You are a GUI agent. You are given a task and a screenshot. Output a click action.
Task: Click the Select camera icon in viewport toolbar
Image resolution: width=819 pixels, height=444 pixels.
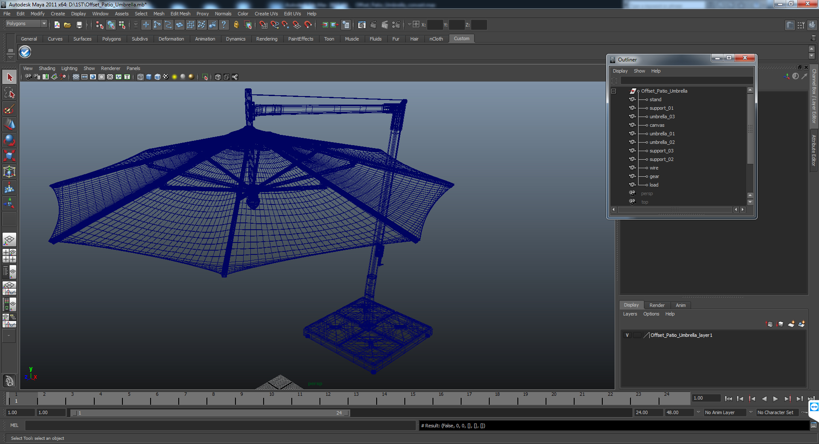(28, 77)
